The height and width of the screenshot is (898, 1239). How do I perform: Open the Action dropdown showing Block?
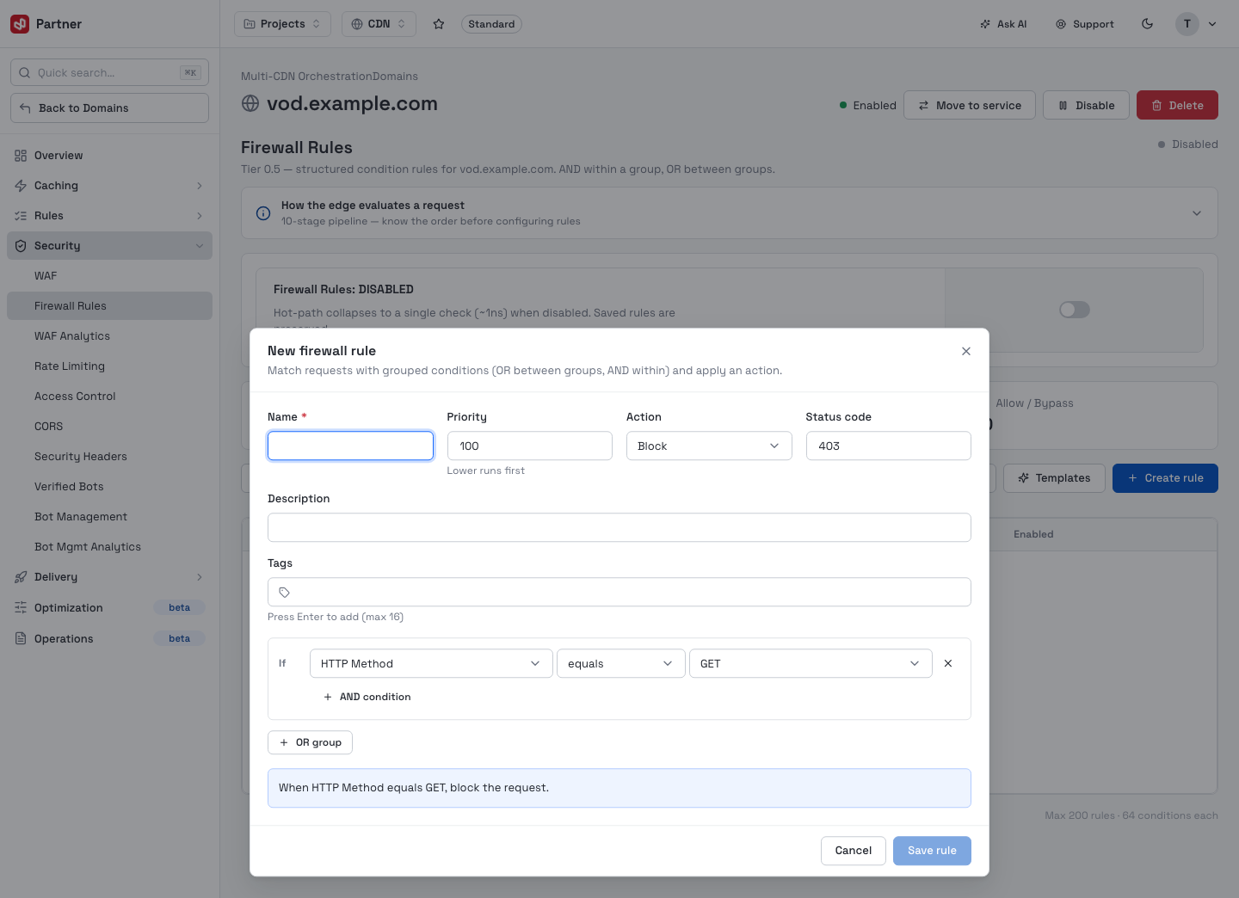[x=709, y=446]
